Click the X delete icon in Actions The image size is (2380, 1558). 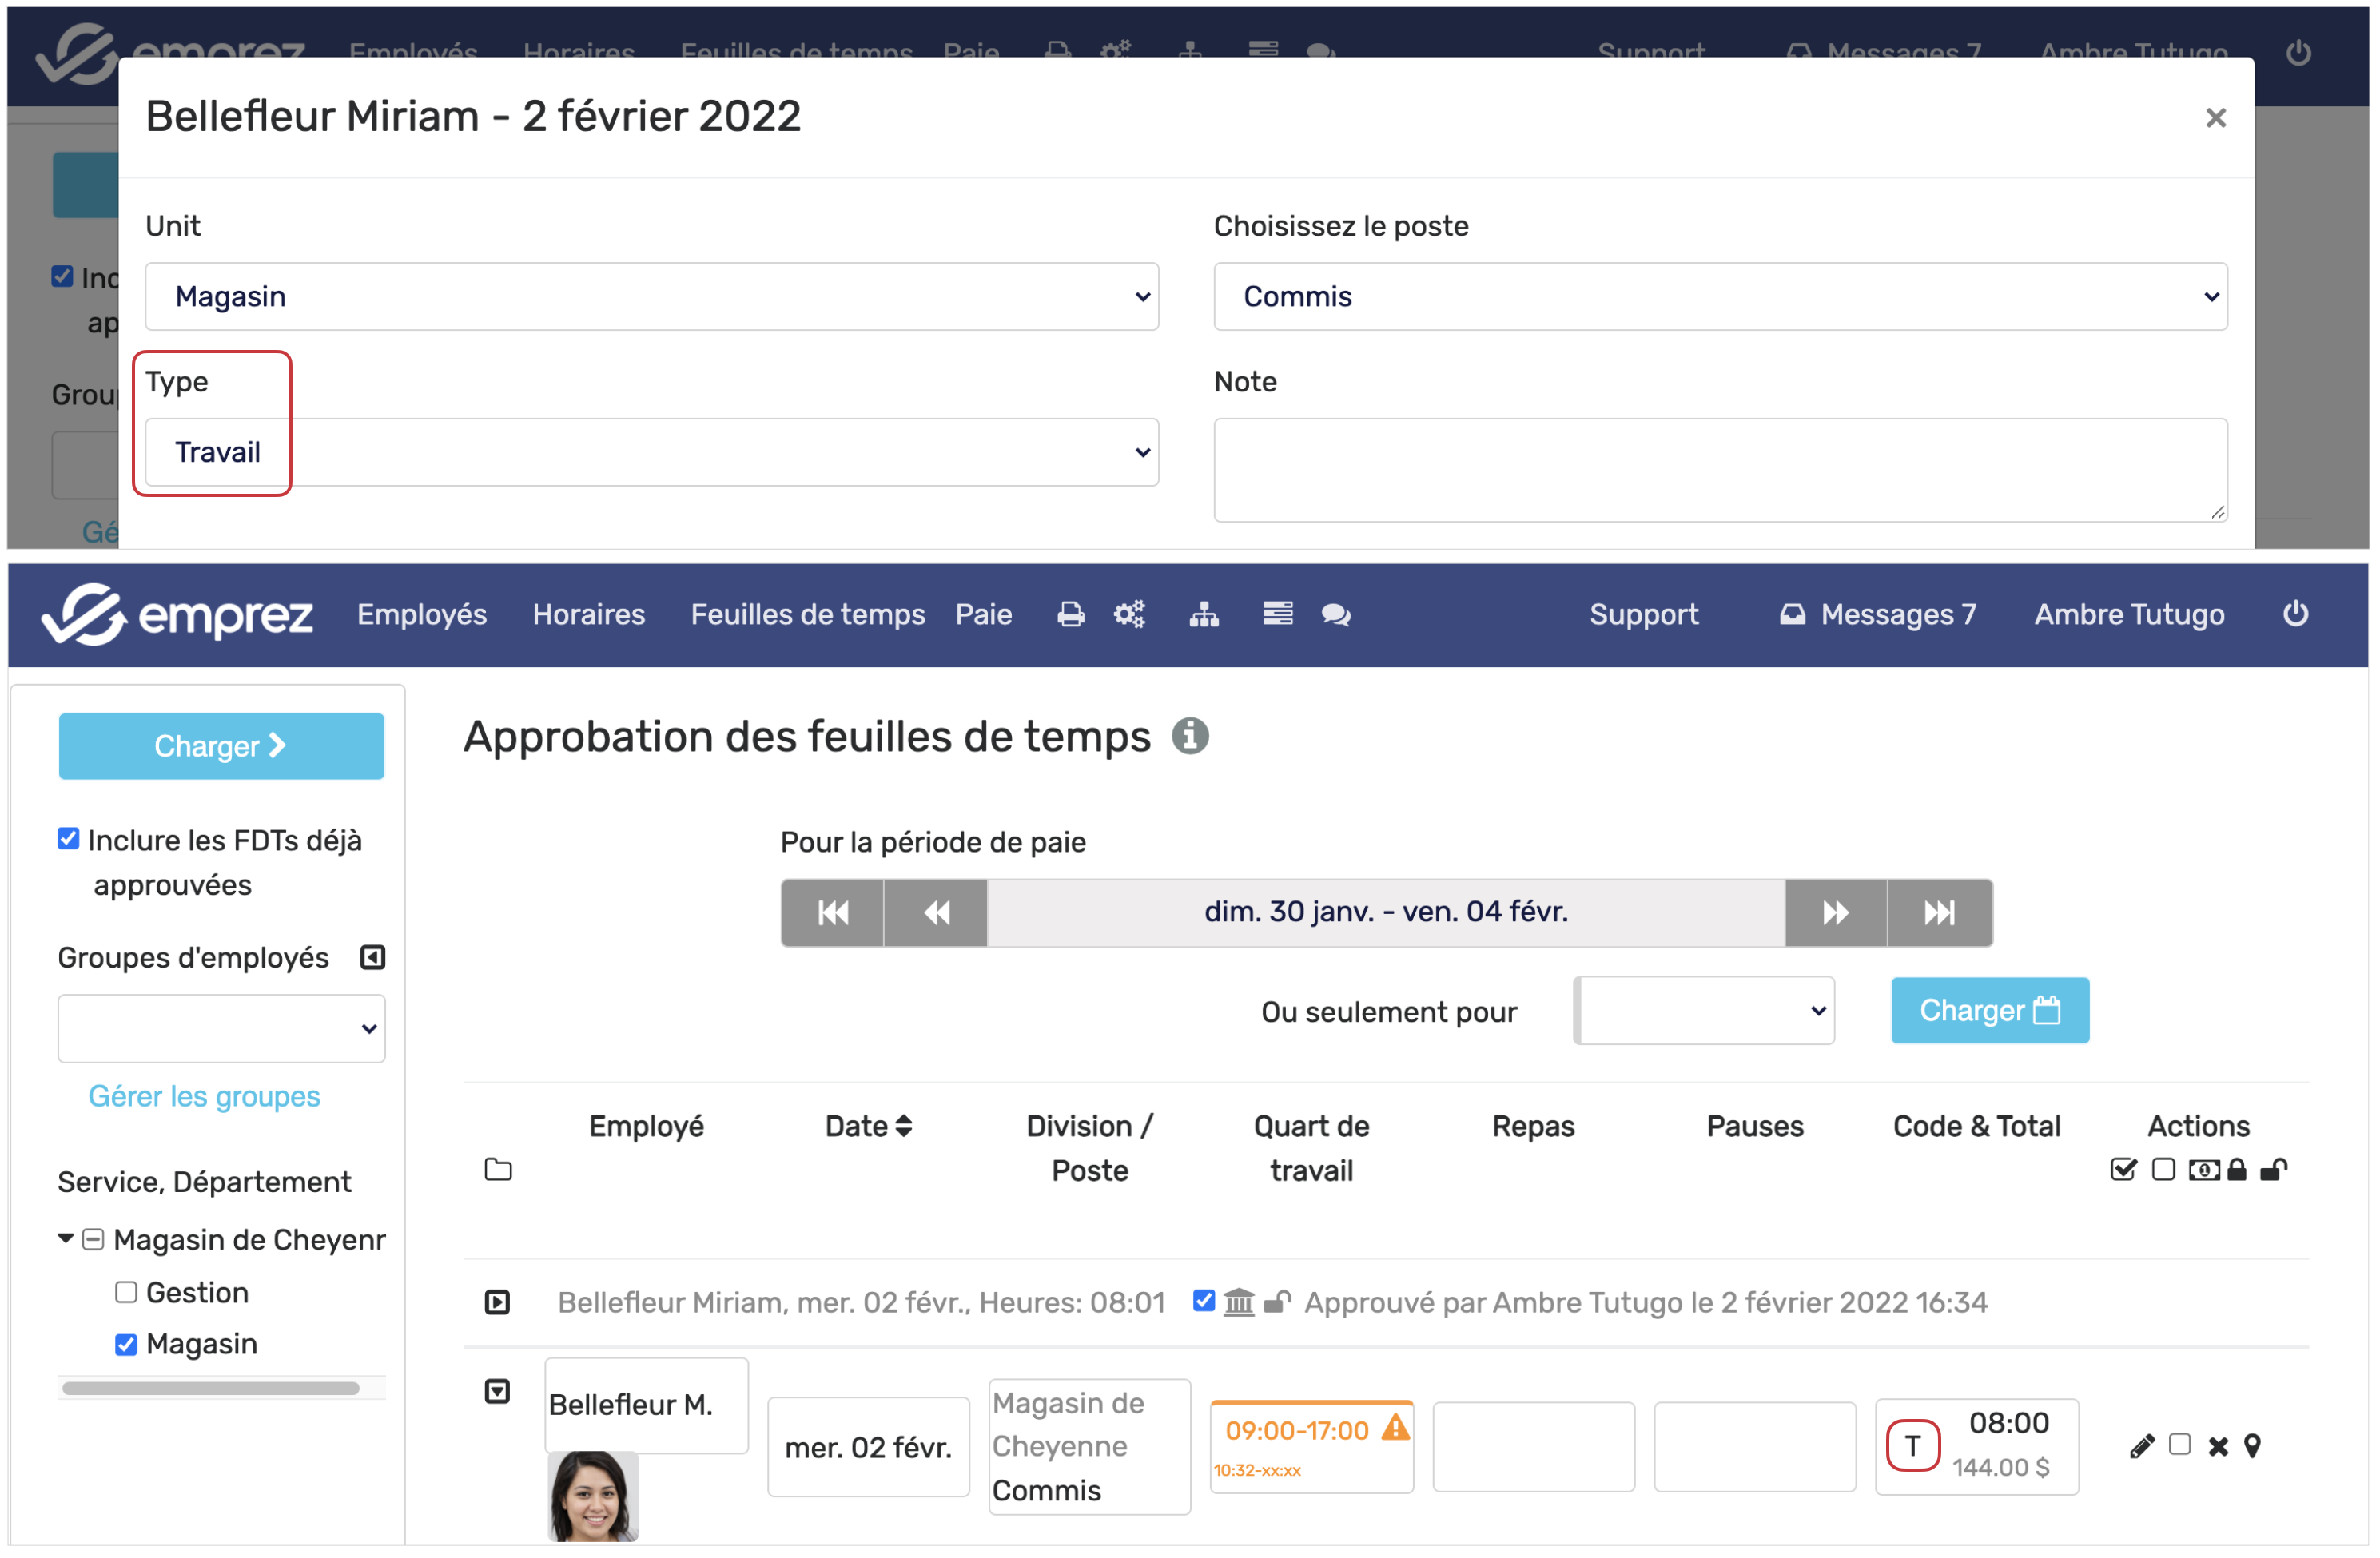[x=2218, y=1446]
